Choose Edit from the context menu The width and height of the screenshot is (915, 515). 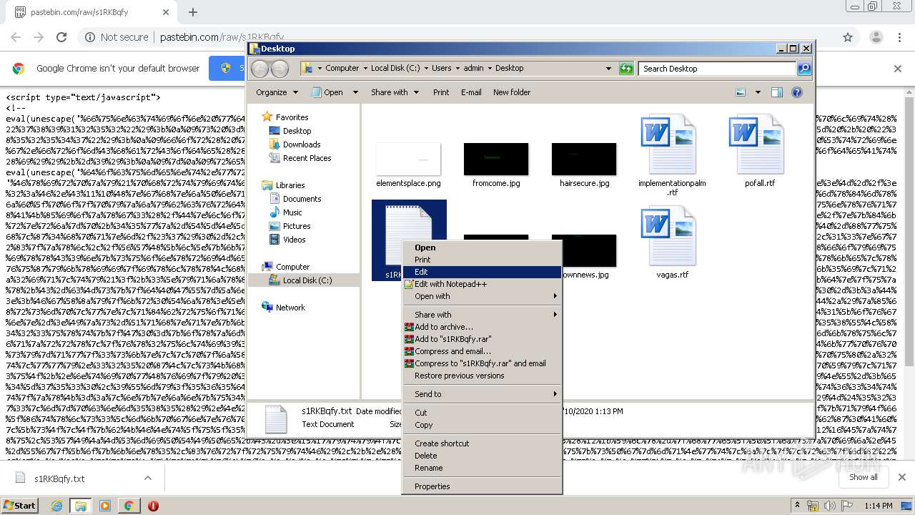pos(482,272)
